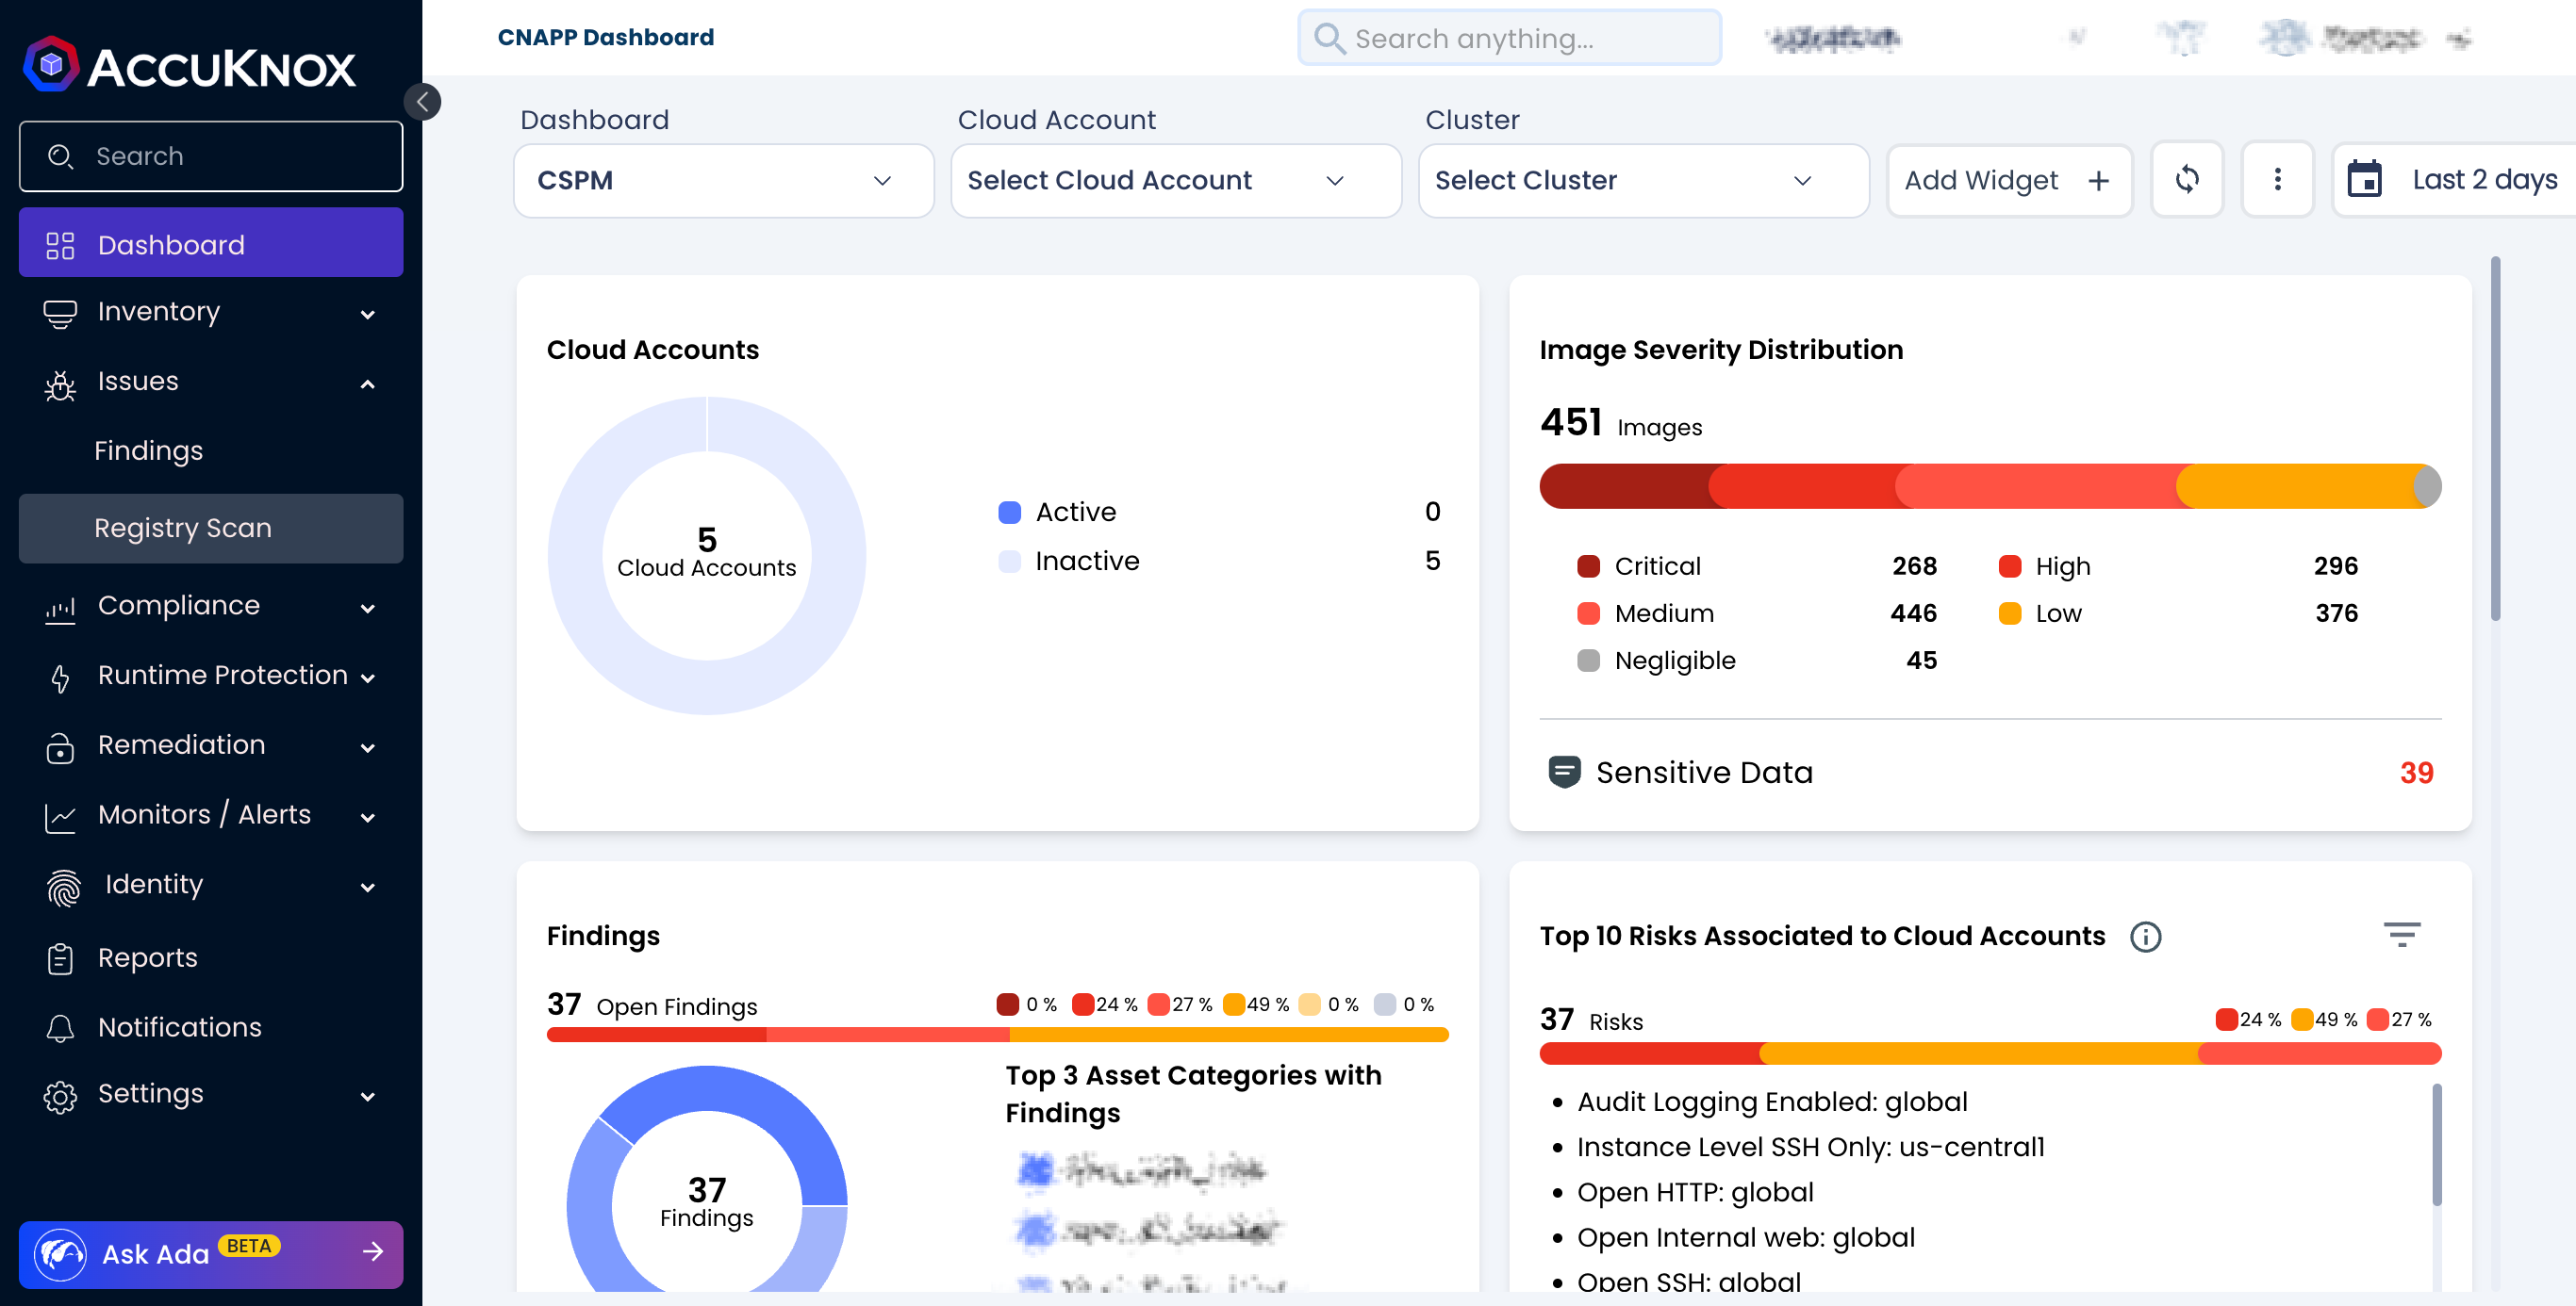Click the Critical severity color swatch
Viewport: 2576px width, 1306px height.
click(1588, 565)
